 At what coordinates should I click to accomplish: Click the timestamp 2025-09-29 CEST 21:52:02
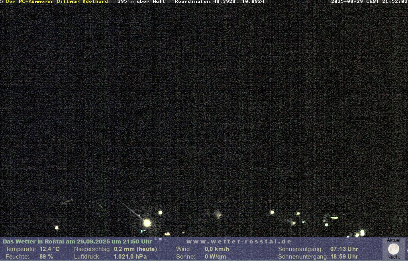point(369,2)
